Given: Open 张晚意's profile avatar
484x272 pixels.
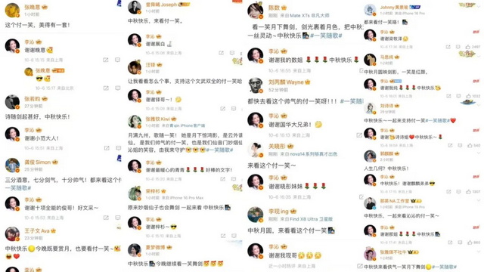Looking at the screenshot, I should coord(12,10).
